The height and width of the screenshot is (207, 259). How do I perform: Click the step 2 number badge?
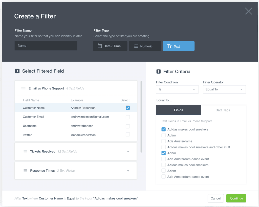[158, 72]
